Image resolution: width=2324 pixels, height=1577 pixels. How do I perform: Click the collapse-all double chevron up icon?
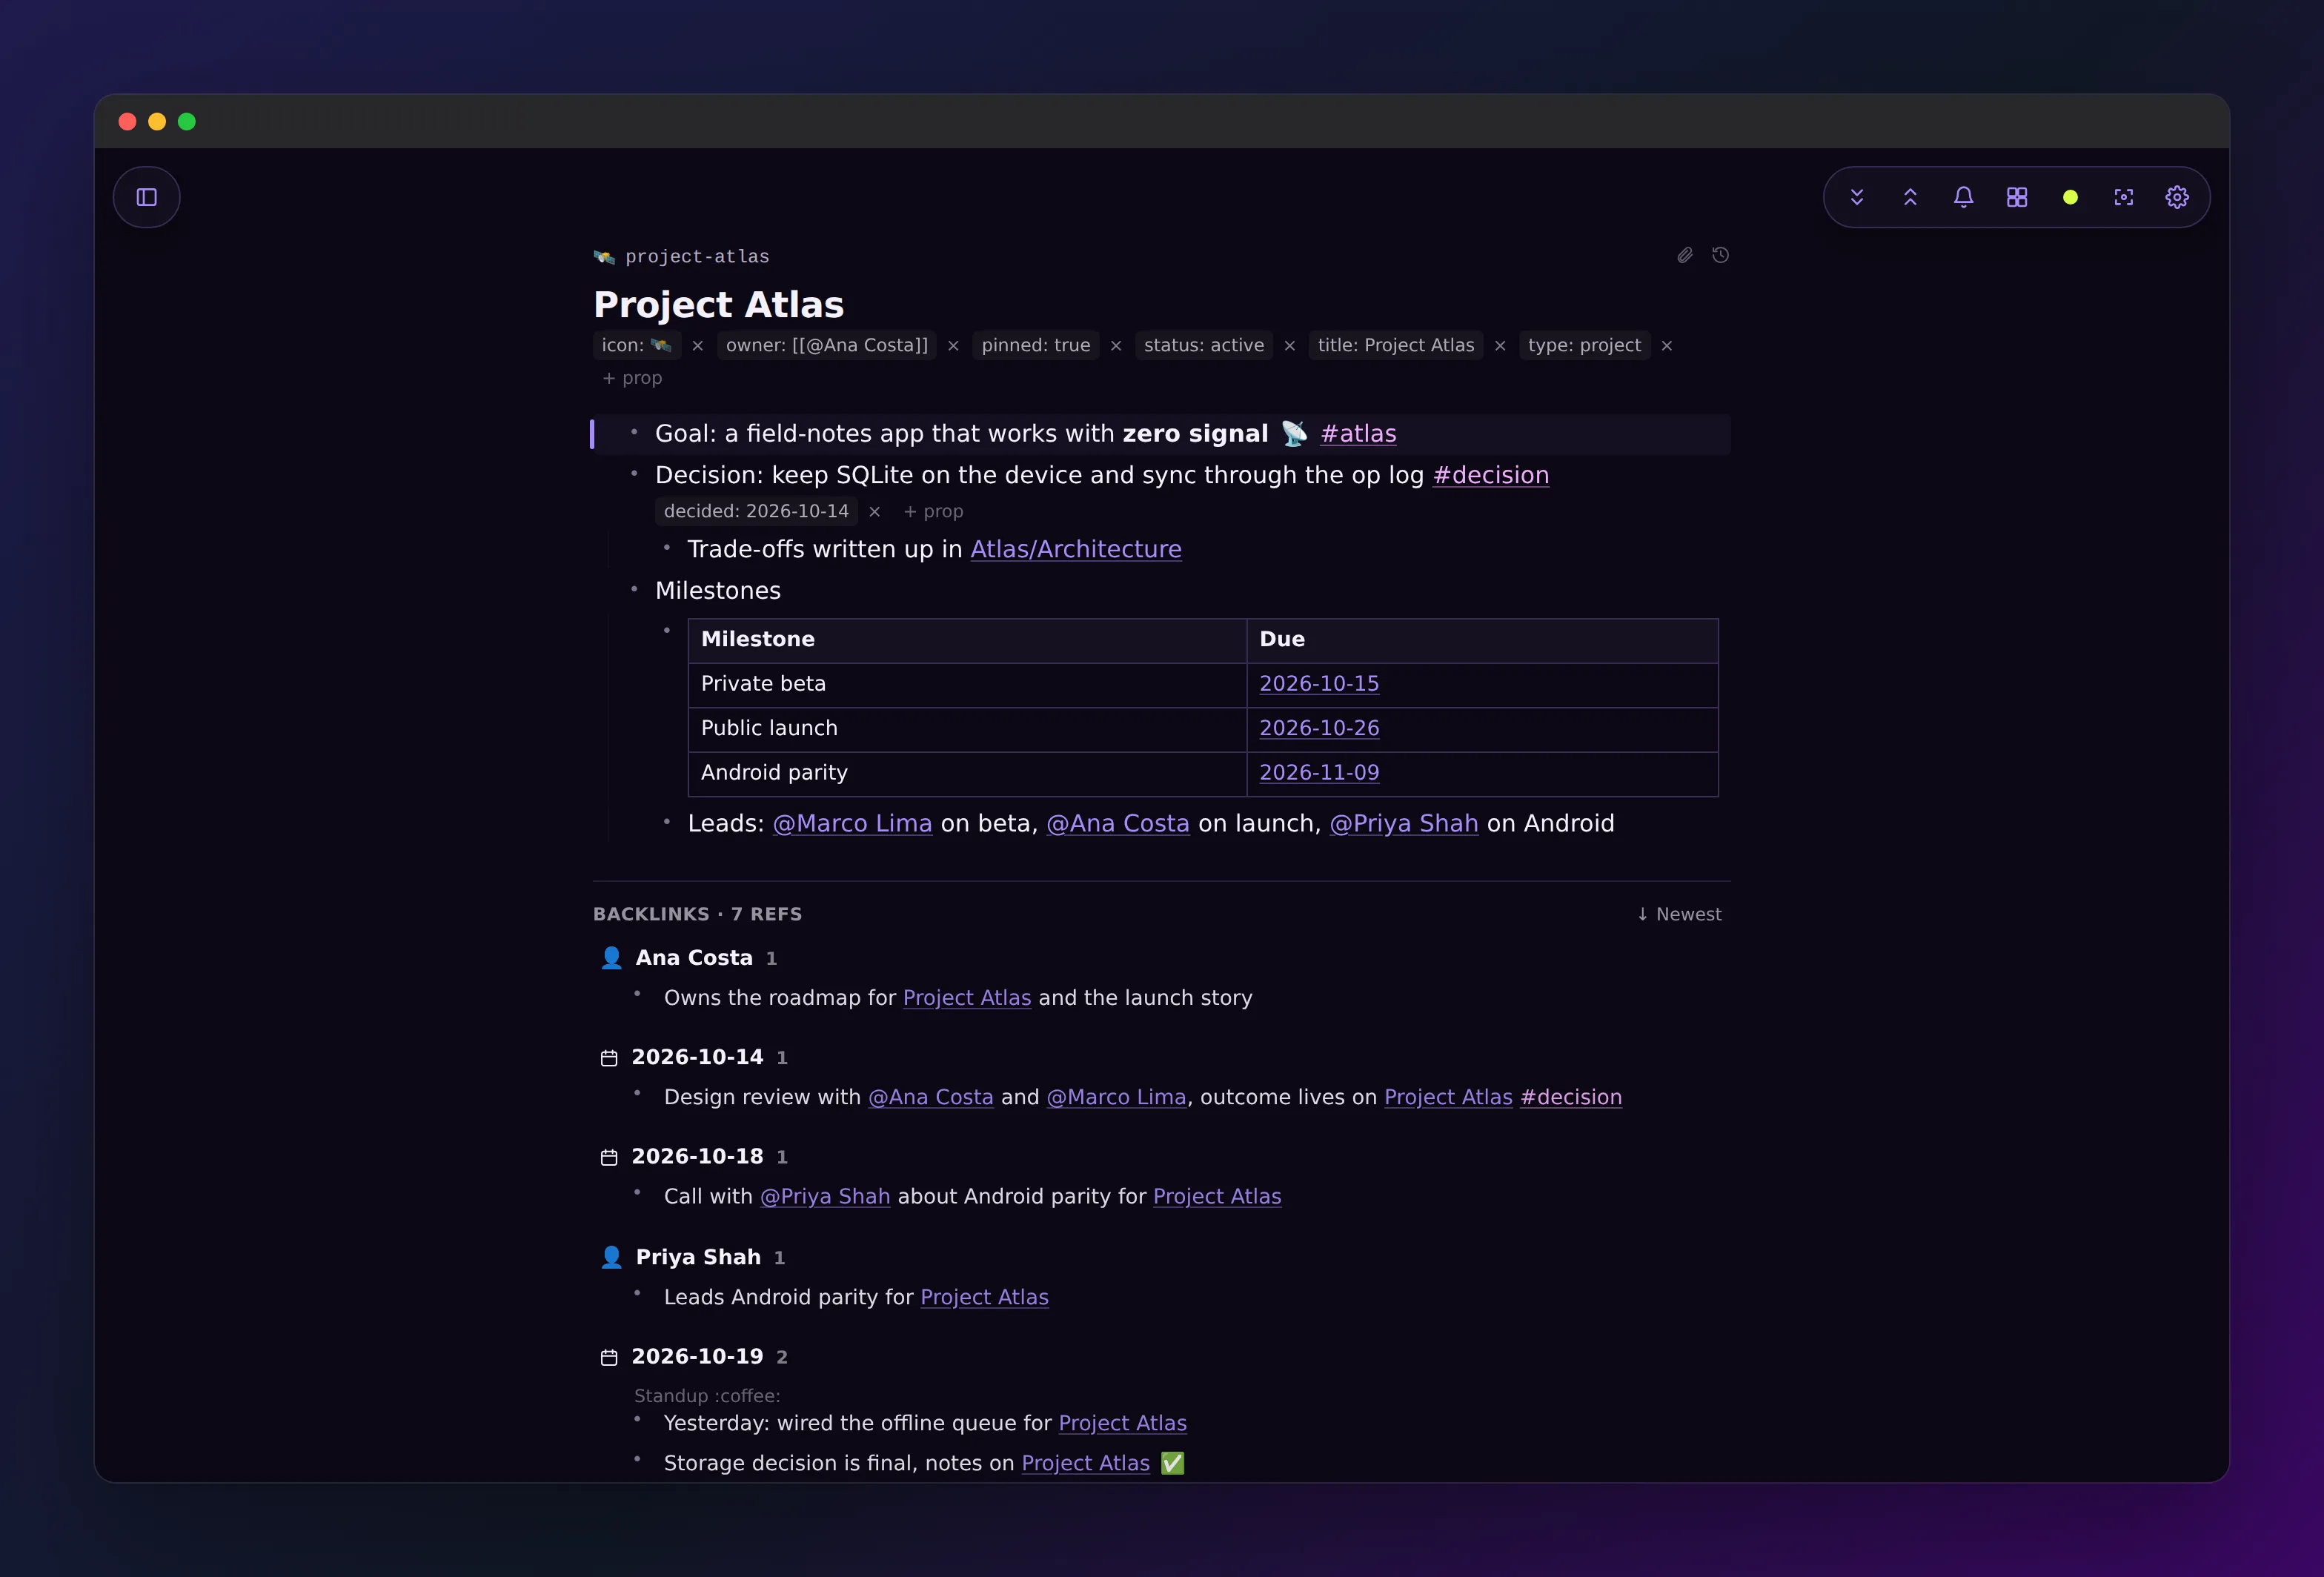point(1910,197)
